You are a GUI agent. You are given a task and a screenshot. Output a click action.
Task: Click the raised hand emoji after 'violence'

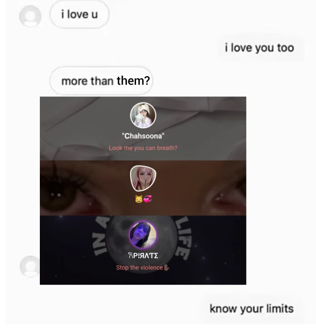click(167, 268)
